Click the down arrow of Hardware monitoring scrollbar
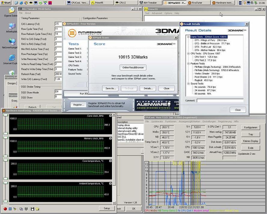267x214 pixels. [x=114, y=203]
